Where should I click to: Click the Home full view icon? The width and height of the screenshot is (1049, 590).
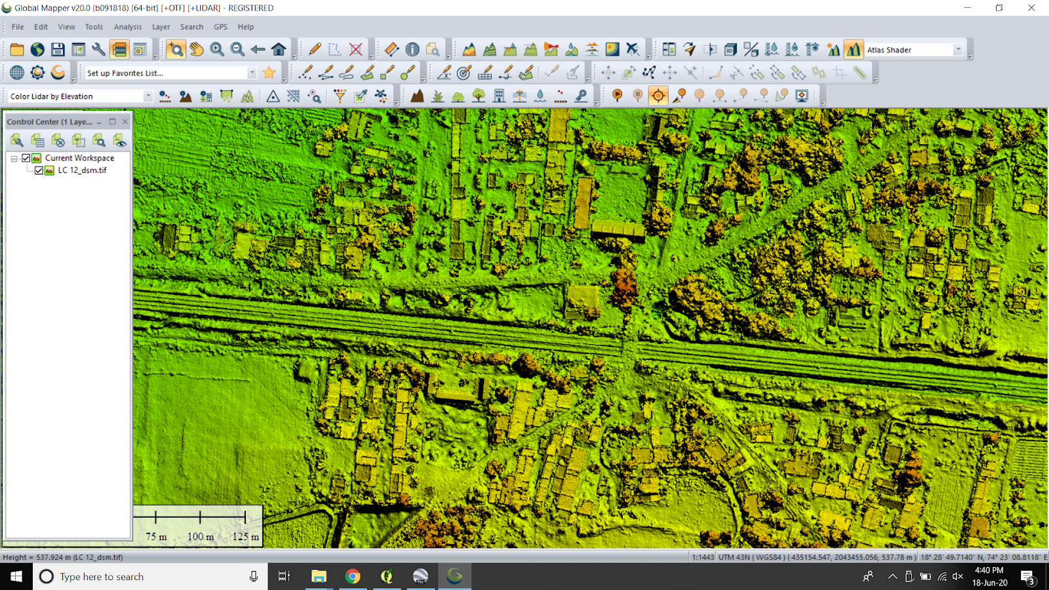pos(279,50)
